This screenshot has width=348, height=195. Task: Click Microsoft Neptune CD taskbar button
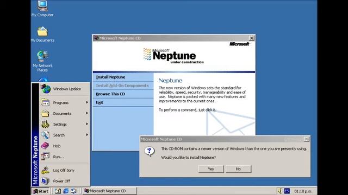(x=110, y=191)
